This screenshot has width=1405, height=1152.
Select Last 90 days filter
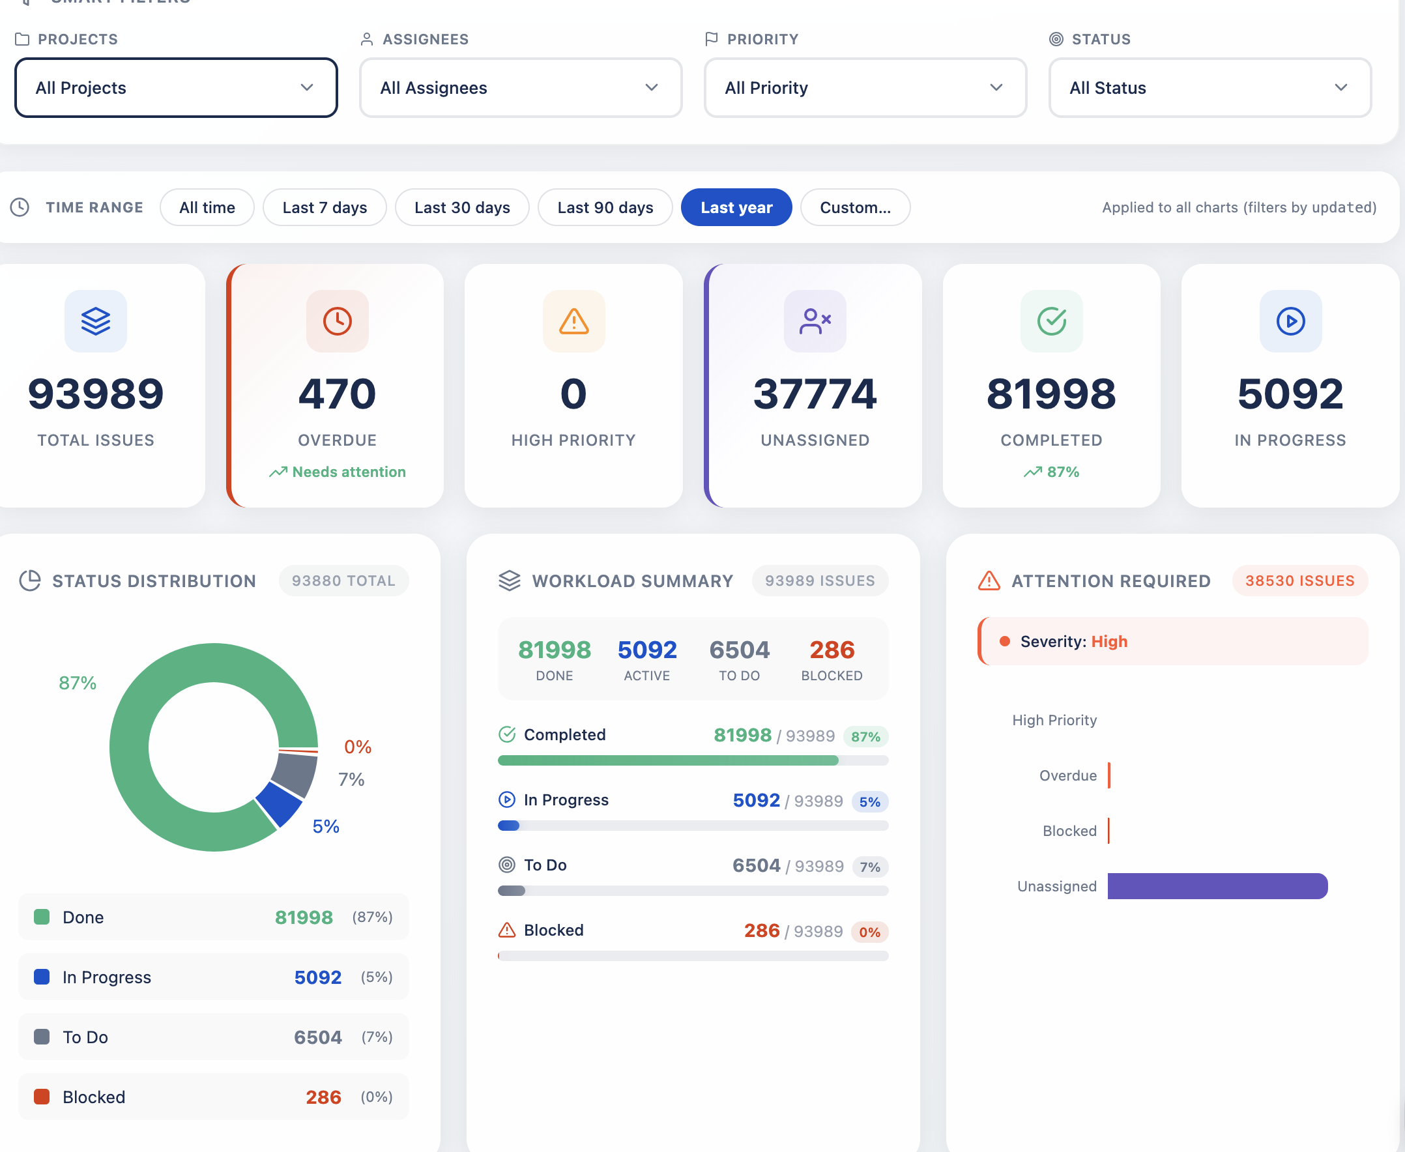(605, 207)
